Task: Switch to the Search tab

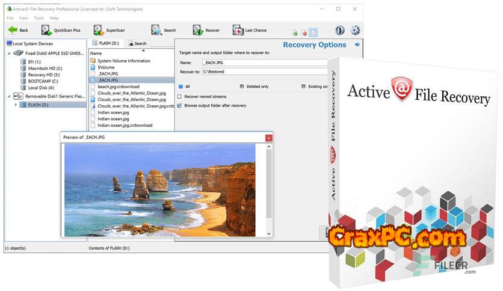Action: point(138,43)
